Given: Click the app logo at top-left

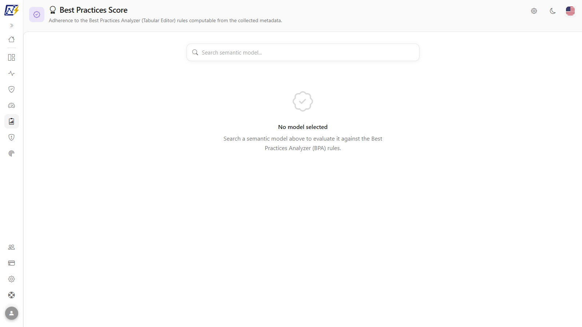Looking at the screenshot, I should tap(12, 10).
